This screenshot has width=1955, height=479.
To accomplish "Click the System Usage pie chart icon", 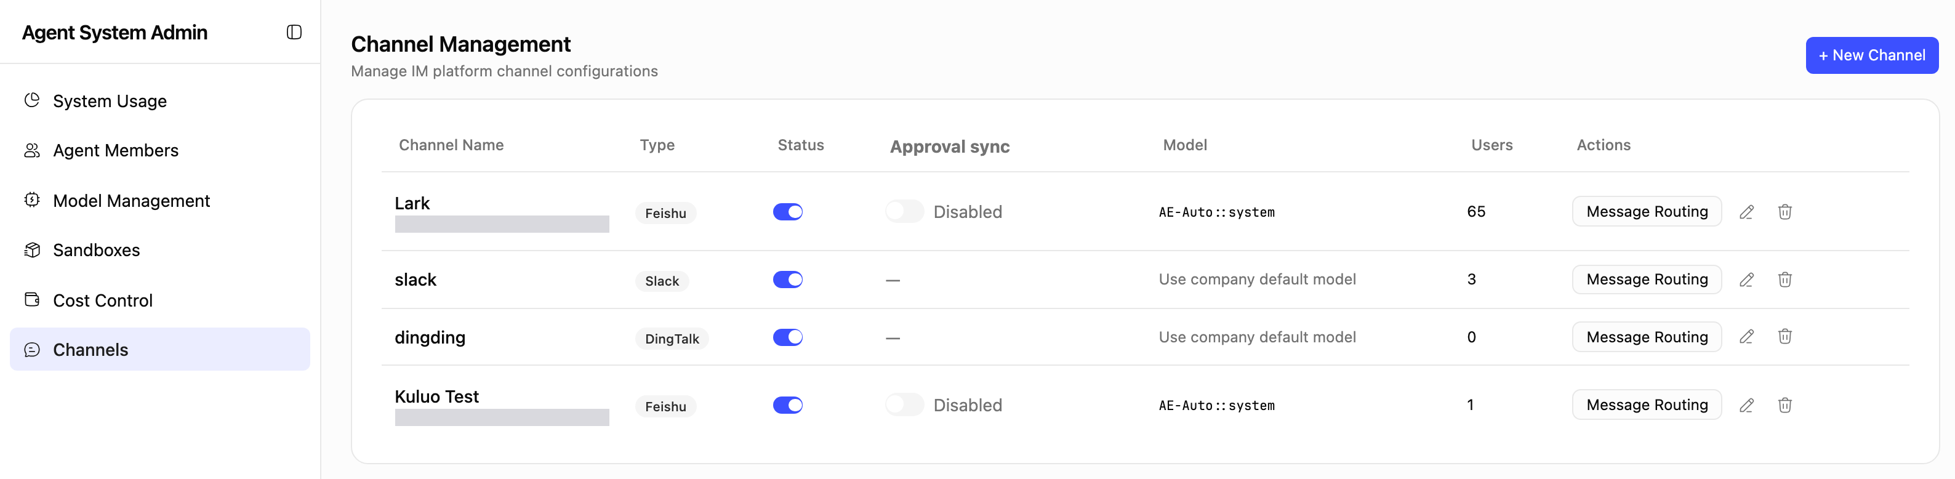I will point(32,100).
